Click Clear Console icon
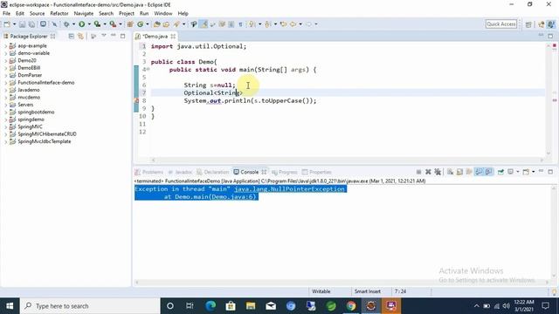 451,172
